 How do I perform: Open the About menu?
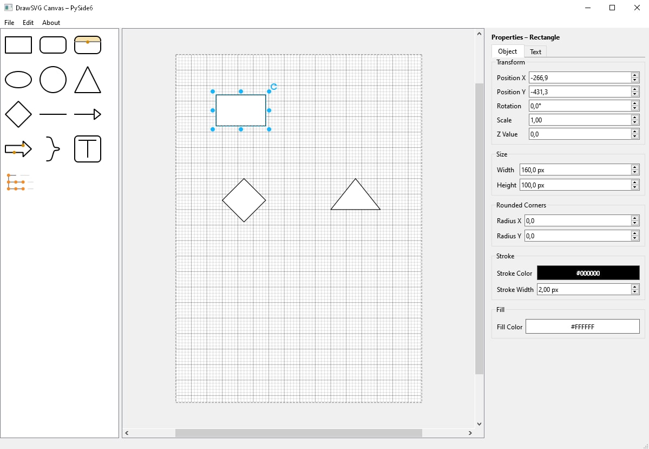pyautogui.click(x=51, y=23)
